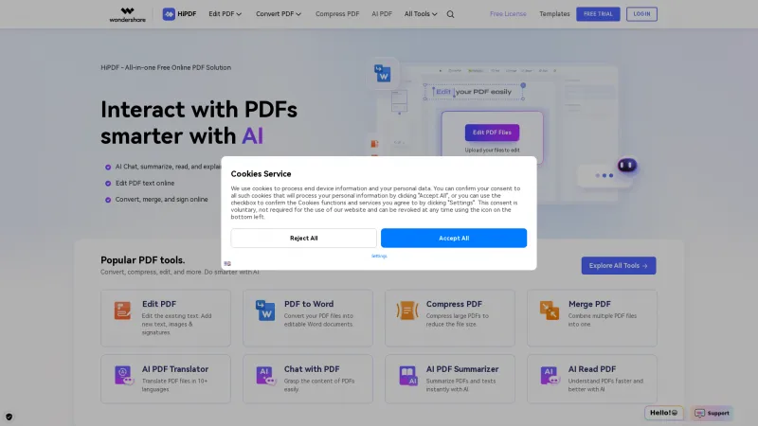Click the Edit PDF Files button in hero
Screen dimensions: 758x426
coord(492,133)
